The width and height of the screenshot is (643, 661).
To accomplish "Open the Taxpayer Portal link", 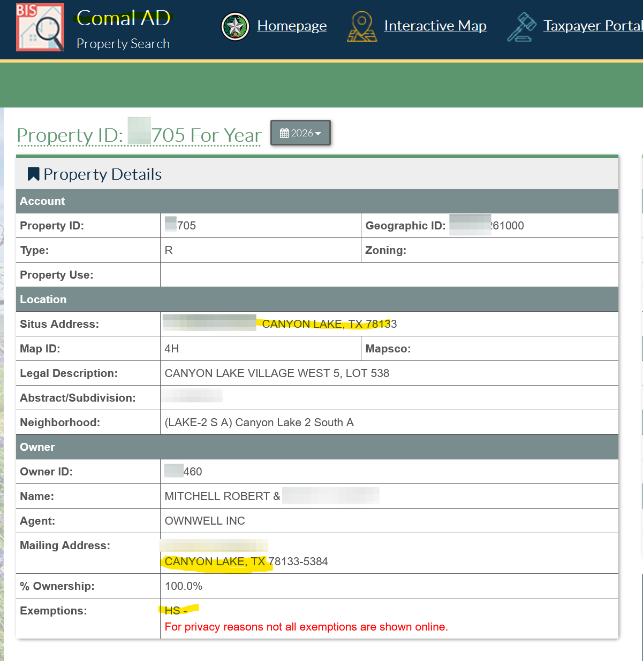I will coord(593,26).
